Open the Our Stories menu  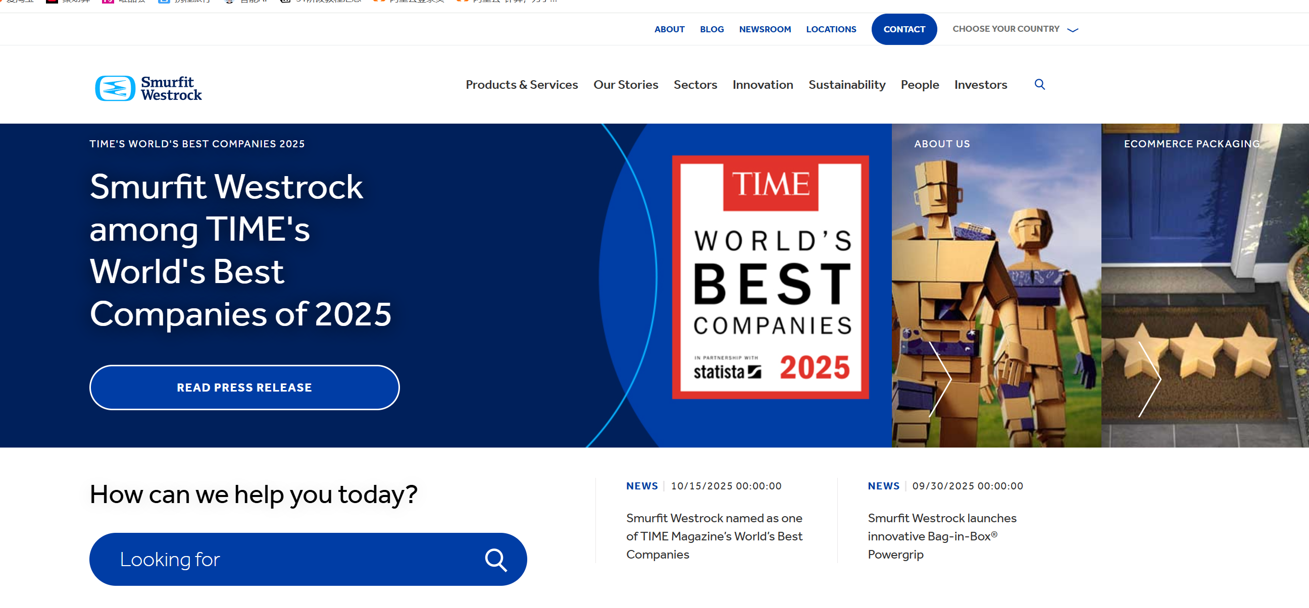click(626, 85)
